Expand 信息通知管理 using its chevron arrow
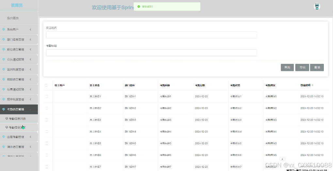Image resolution: width=333 pixels, height=171 pixels. tap(31, 89)
